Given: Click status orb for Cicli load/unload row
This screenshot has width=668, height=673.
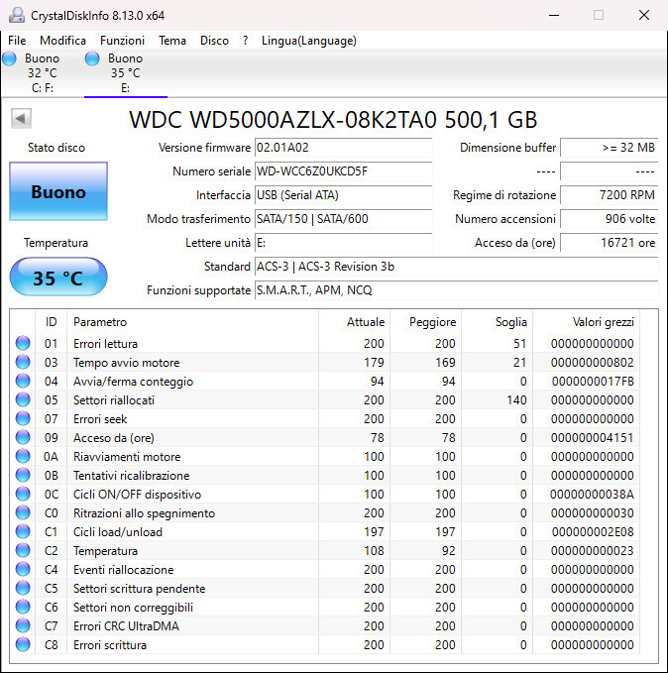Looking at the screenshot, I should pyautogui.click(x=23, y=532).
